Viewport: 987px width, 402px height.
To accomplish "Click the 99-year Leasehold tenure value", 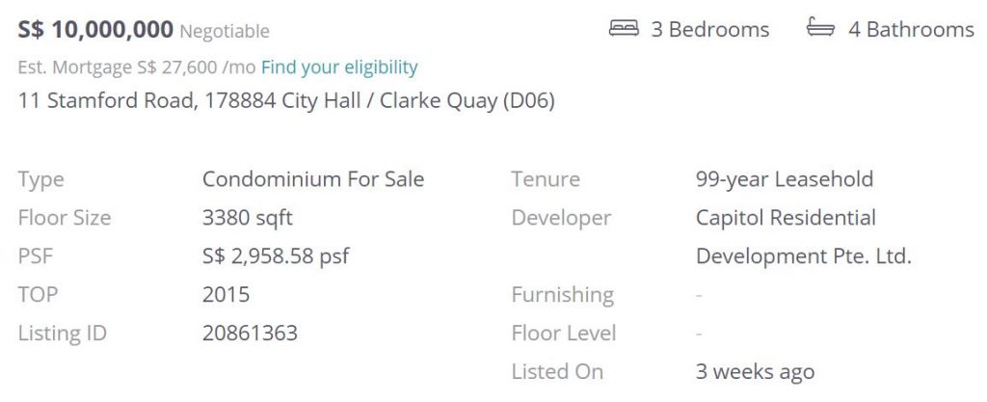I will pos(784,178).
